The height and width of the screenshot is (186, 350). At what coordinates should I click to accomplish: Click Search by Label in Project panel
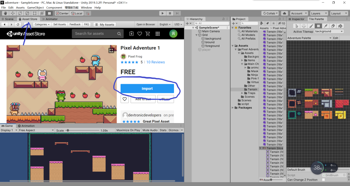pyautogui.click(x=268, y=23)
